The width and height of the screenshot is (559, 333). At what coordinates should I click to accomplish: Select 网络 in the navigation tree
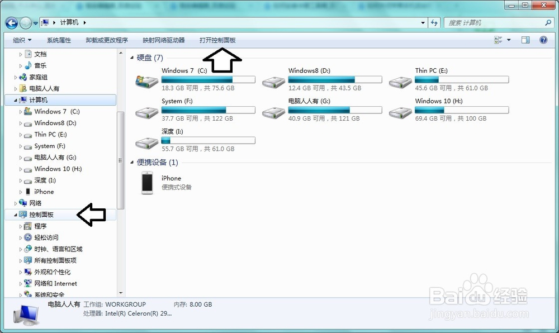pos(35,203)
